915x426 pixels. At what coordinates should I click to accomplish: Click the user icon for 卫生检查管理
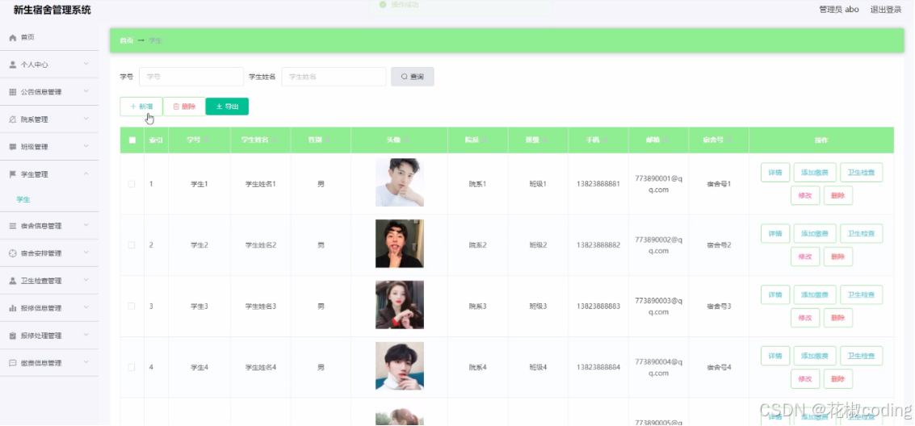[x=13, y=281]
